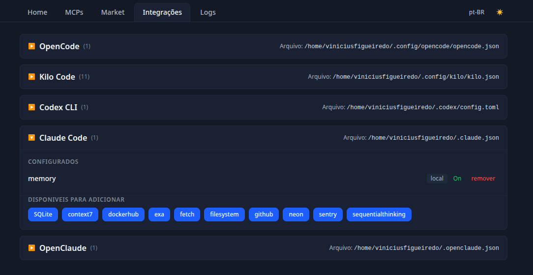The width and height of the screenshot is (533, 275).
Task: Add context7 server chip
Action: (80, 214)
